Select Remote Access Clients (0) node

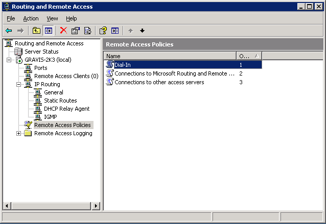66,76
